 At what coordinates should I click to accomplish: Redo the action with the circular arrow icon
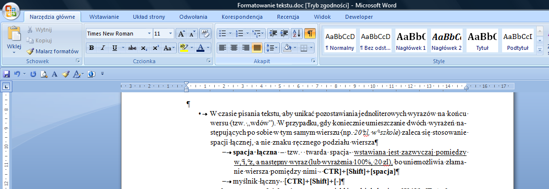point(33,74)
